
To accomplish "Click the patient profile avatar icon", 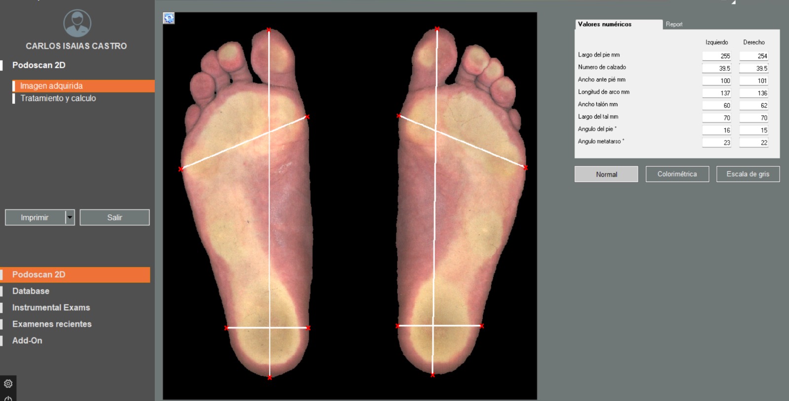I will [x=77, y=23].
